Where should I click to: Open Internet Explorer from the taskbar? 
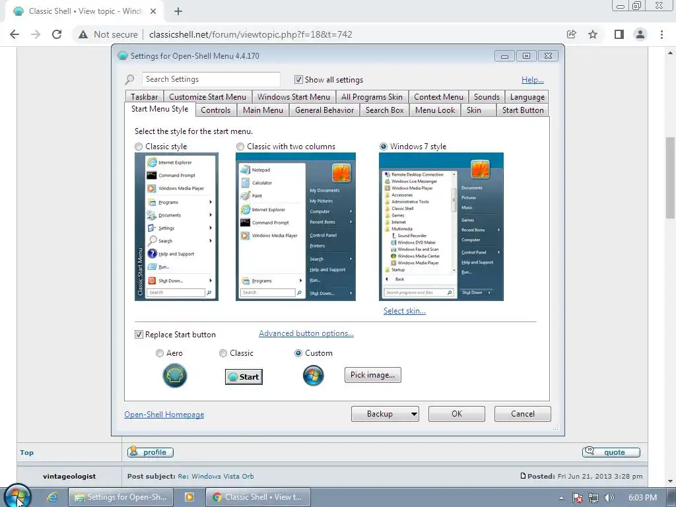tap(52, 497)
